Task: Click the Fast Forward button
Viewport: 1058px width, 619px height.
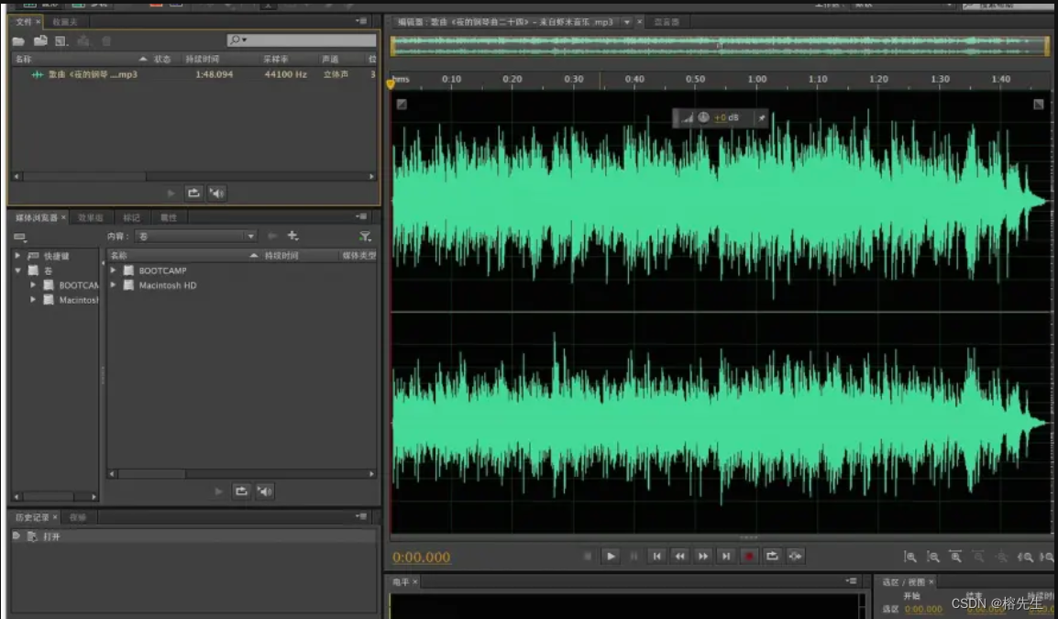Action: (702, 557)
